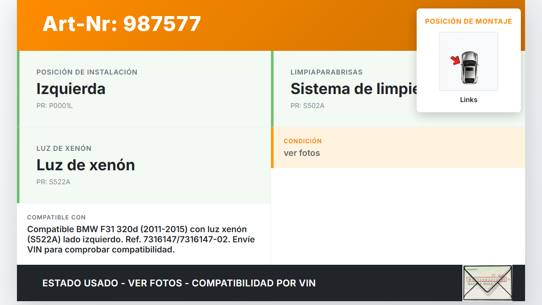Click ver fotos in the Condición box
542x305 pixels.
[x=302, y=153]
